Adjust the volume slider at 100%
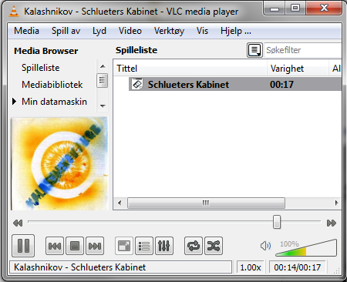 point(306,248)
